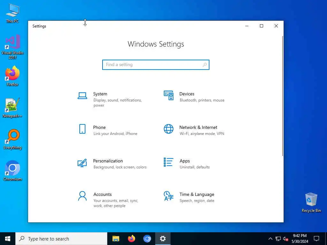Click the Find a setting search field

click(156, 64)
